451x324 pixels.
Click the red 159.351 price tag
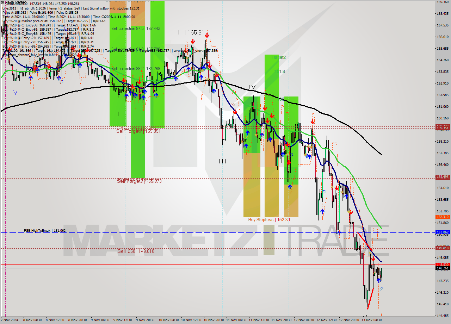coord(443,129)
